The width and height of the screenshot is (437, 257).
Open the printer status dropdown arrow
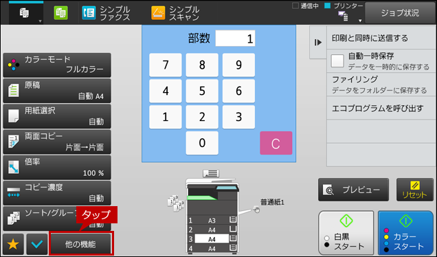[360, 21]
